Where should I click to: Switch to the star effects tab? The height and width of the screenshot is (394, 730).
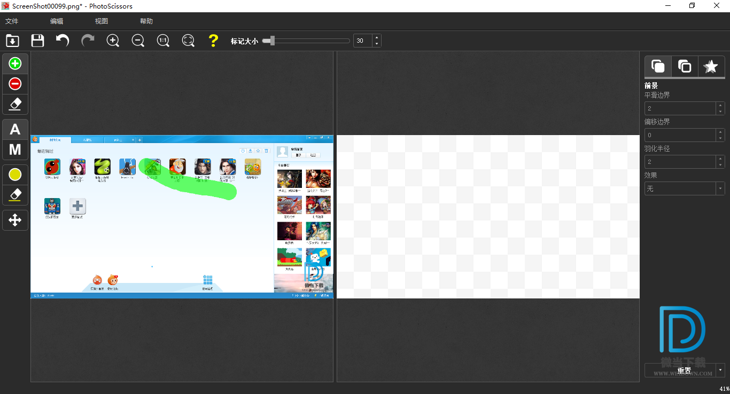[x=711, y=67]
